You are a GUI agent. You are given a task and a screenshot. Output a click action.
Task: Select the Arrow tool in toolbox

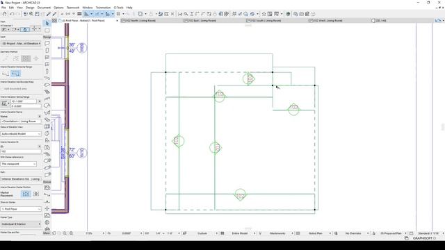tap(47, 23)
